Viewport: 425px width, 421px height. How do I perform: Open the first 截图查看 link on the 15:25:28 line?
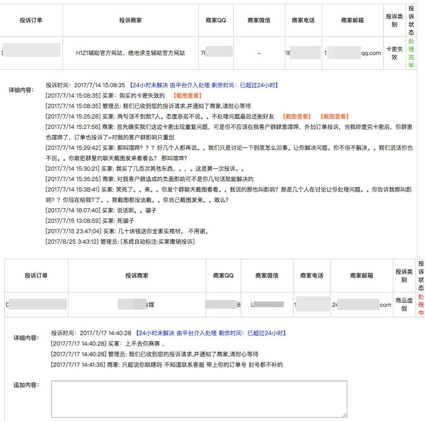pyautogui.click(x=297, y=116)
